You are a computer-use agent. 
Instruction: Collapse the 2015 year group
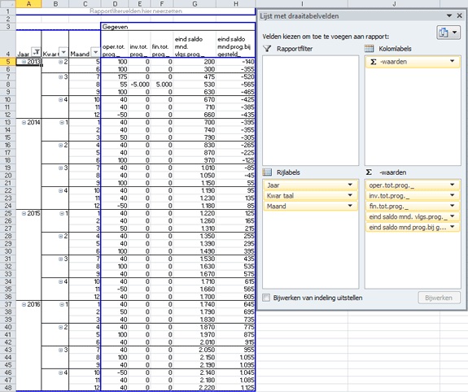coord(24,213)
